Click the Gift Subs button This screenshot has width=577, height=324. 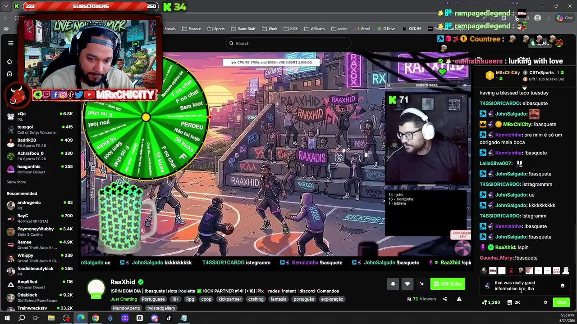coord(448,283)
